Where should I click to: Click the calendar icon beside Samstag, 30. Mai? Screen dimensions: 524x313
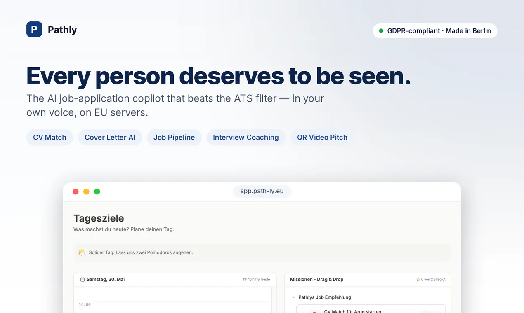(x=83, y=279)
